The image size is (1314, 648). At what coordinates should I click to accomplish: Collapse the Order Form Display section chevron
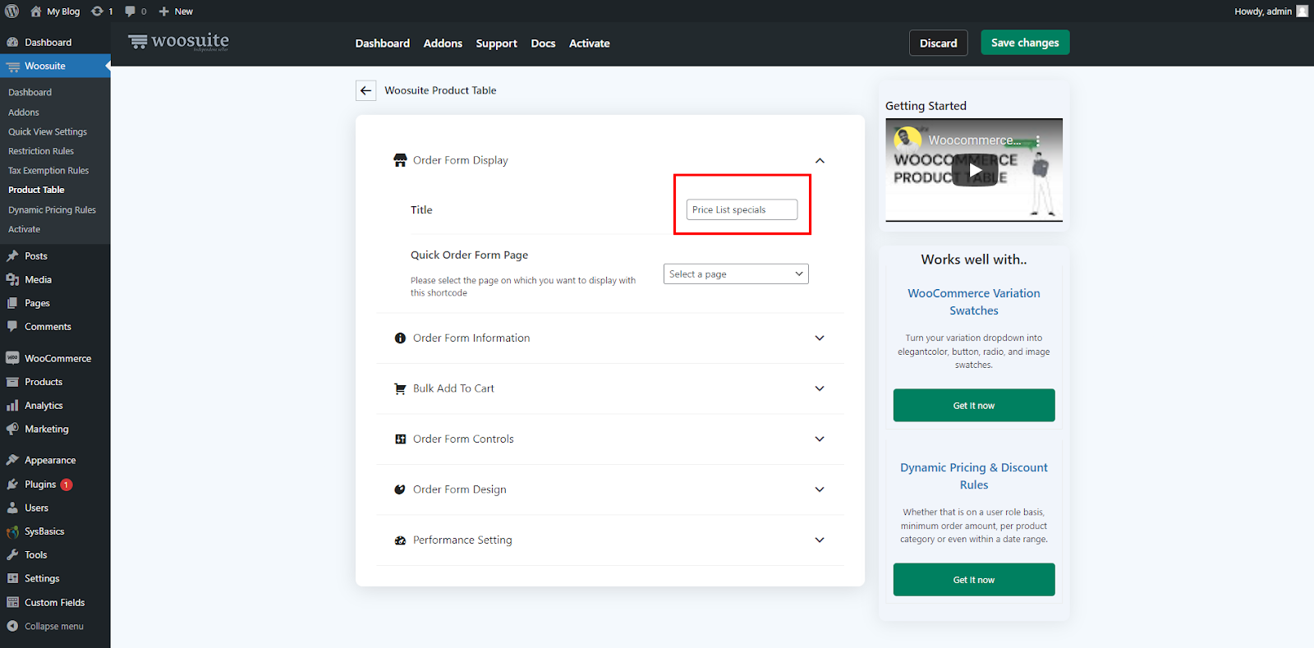click(x=820, y=160)
